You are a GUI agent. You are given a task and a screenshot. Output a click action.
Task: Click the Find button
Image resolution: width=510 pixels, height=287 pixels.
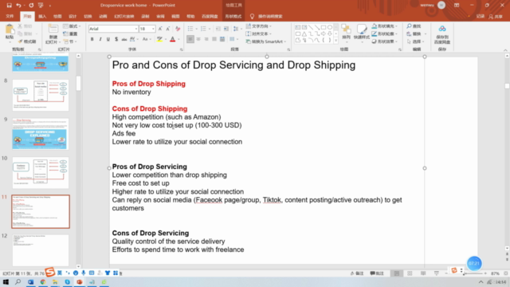coord(414,26)
